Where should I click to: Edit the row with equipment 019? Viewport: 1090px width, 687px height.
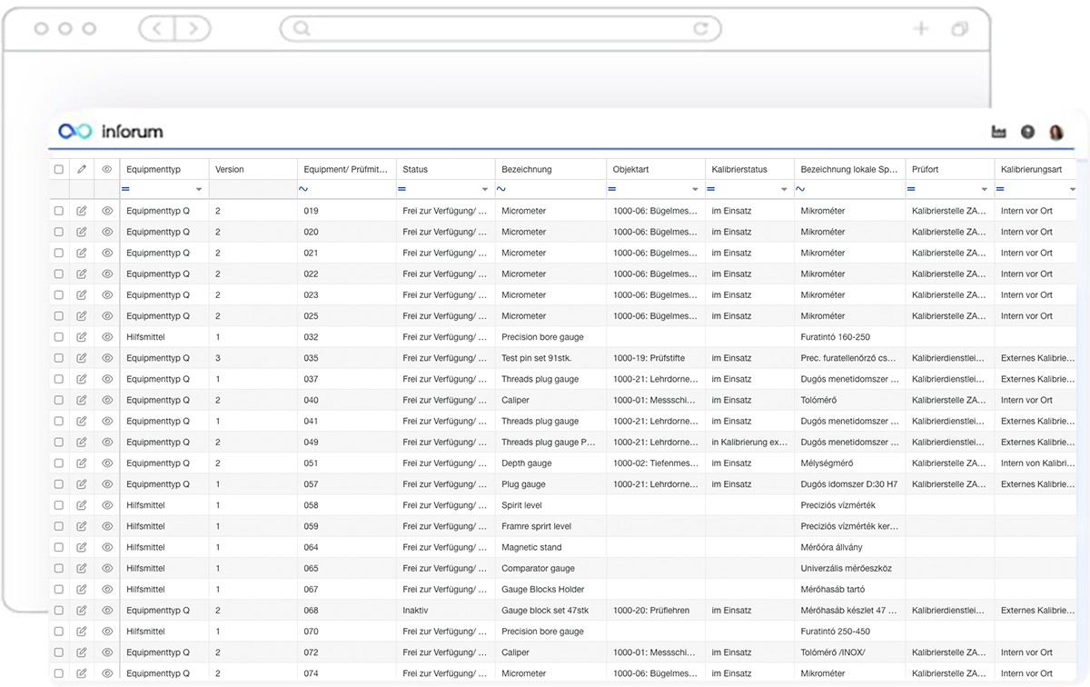pyautogui.click(x=82, y=211)
